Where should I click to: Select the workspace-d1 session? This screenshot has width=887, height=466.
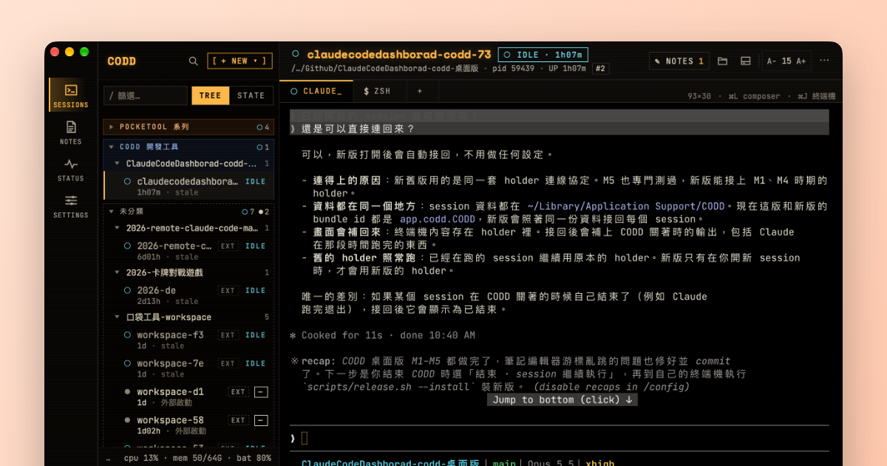[188, 396]
